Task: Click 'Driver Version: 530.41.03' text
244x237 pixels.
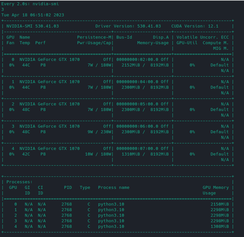Action: coord(128,26)
